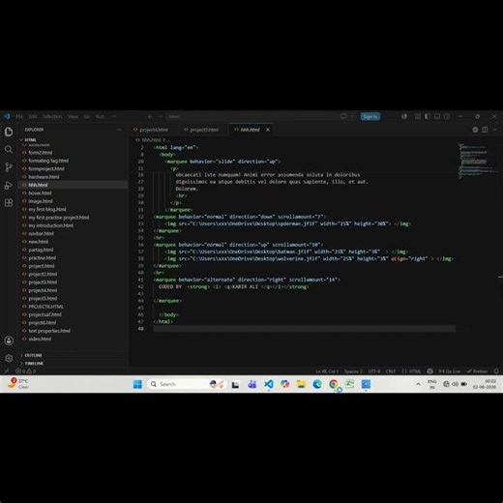Open Explorer panel More Actions ellipsis

click(x=119, y=130)
